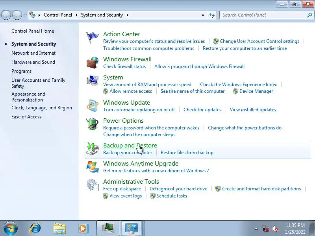
Task: Click the network status tray icon
Action: 266,229
